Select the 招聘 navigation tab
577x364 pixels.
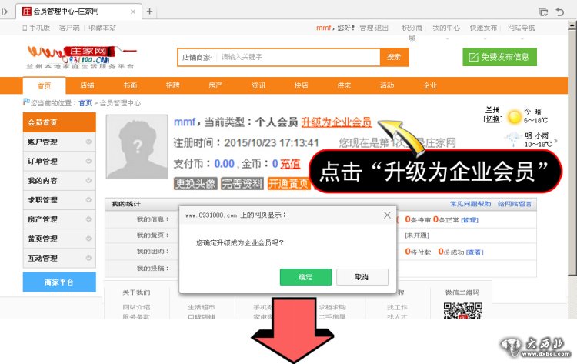pos(172,85)
